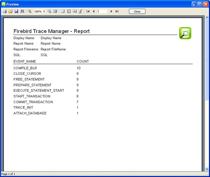Minimize the Preview window
This screenshot has width=210, height=177.
(194, 4)
